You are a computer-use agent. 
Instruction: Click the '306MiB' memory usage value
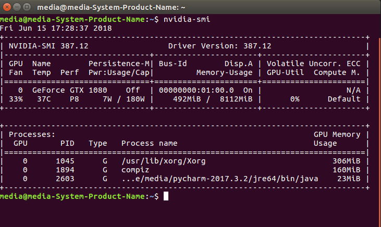point(346,161)
